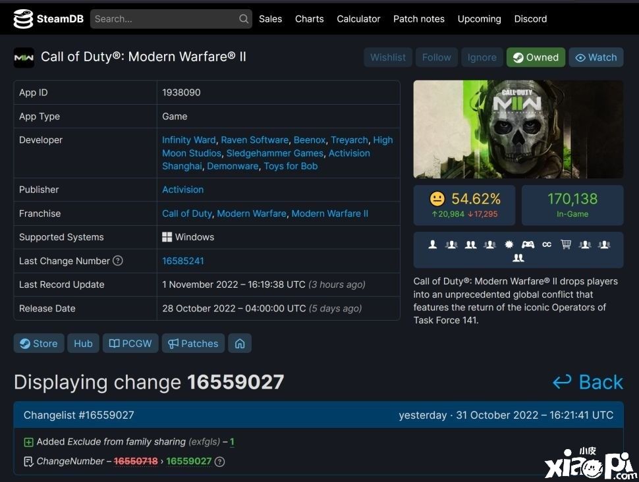Click into the Search field
The width and height of the screenshot is (639, 482).
[x=171, y=18]
